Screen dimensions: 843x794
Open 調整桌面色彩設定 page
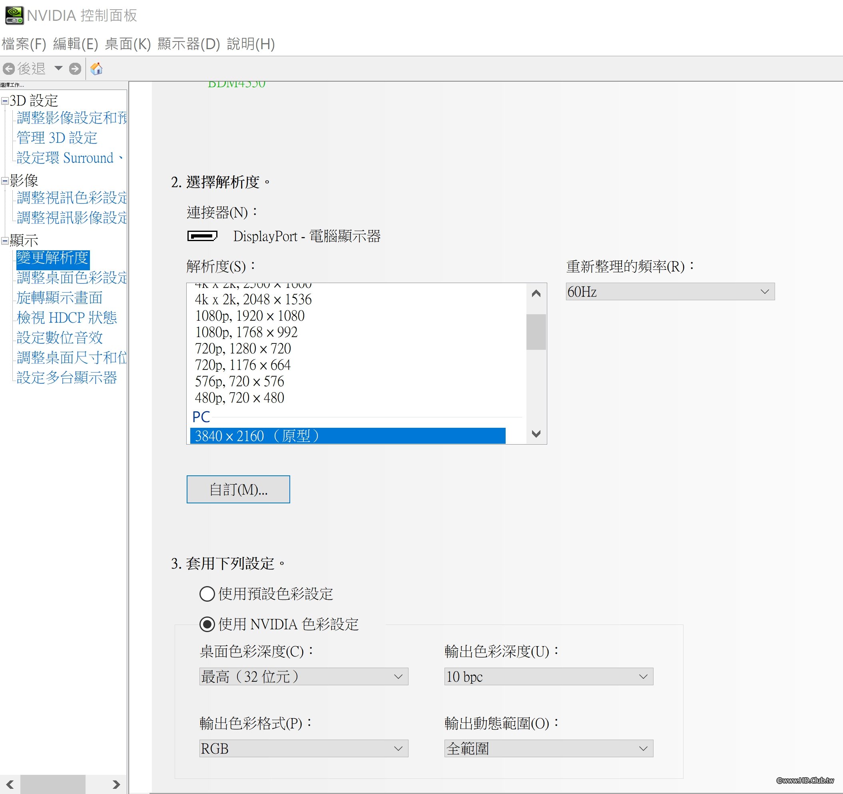click(72, 278)
